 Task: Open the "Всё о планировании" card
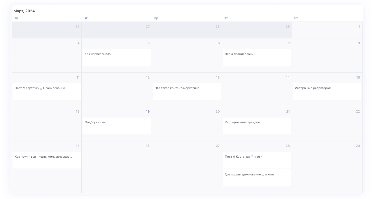coord(257,57)
